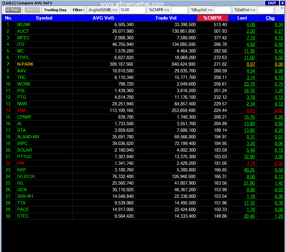Click WORK last price 23.70
The width and height of the screenshot is (286, 252).
[x=249, y=84]
